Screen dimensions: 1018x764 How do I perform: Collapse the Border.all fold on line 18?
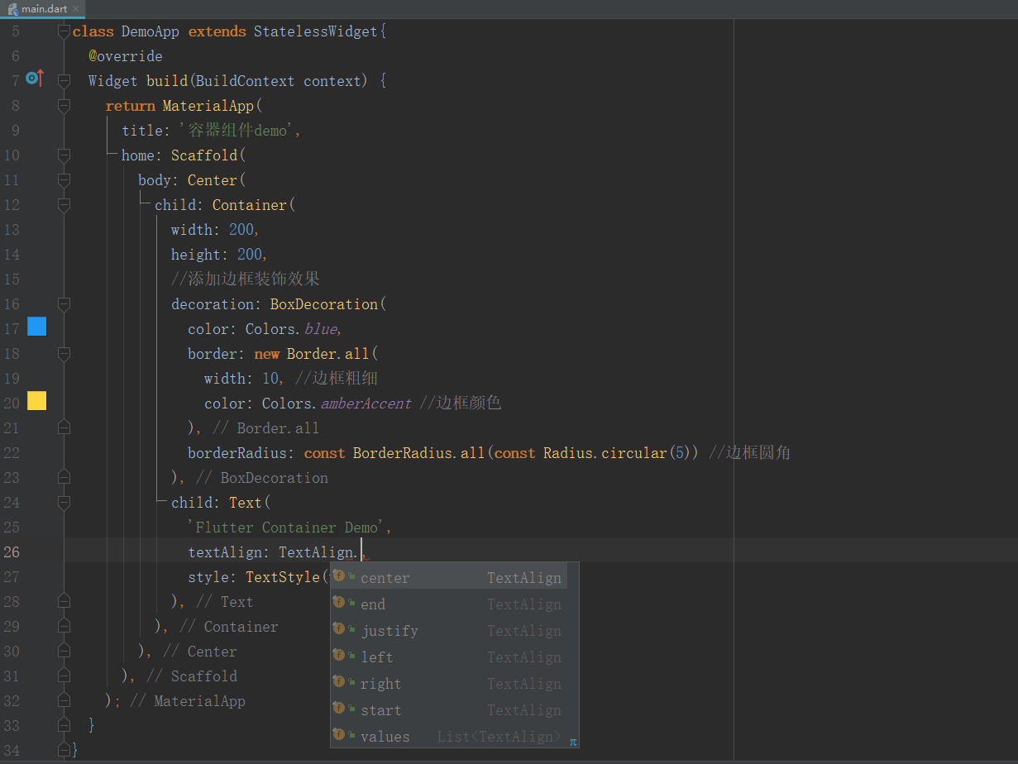click(64, 354)
